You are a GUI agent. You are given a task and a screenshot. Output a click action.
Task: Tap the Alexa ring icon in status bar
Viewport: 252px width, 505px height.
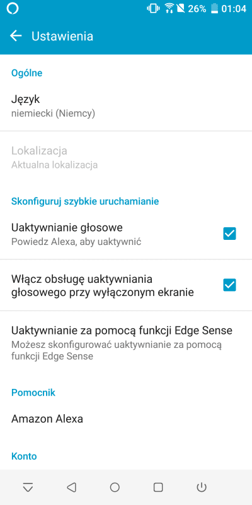pos(13,9)
